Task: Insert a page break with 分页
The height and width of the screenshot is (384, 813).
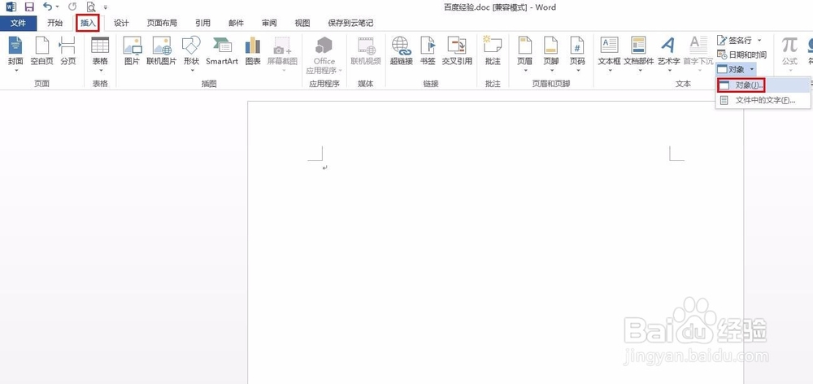Action: pos(68,53)
